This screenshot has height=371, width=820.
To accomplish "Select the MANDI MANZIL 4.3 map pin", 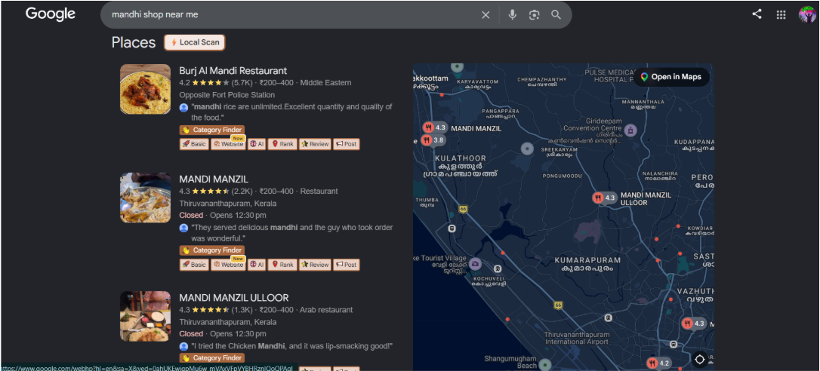I will (435, 127).
